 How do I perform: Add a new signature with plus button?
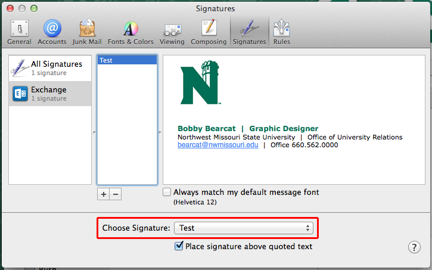click(104, 194)
